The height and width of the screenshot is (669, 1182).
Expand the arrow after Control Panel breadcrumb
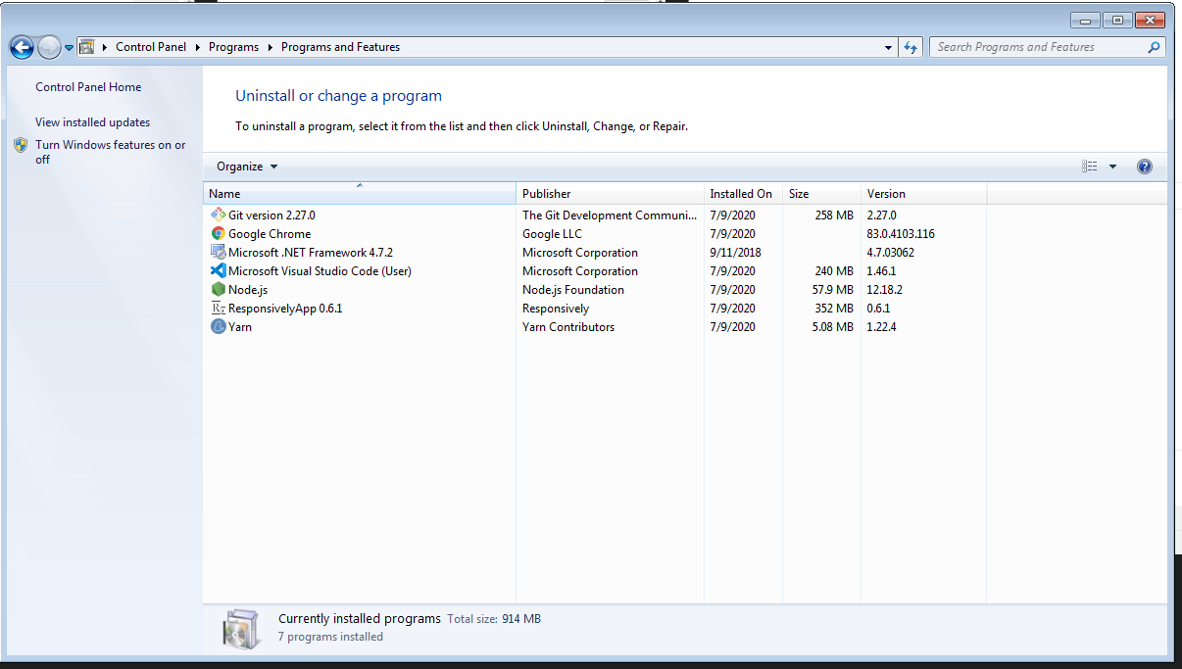197,47
